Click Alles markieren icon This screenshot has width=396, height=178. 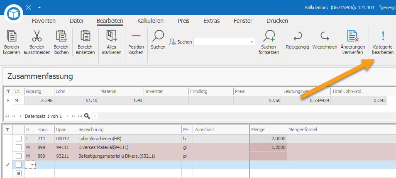[x=112, y=36]
